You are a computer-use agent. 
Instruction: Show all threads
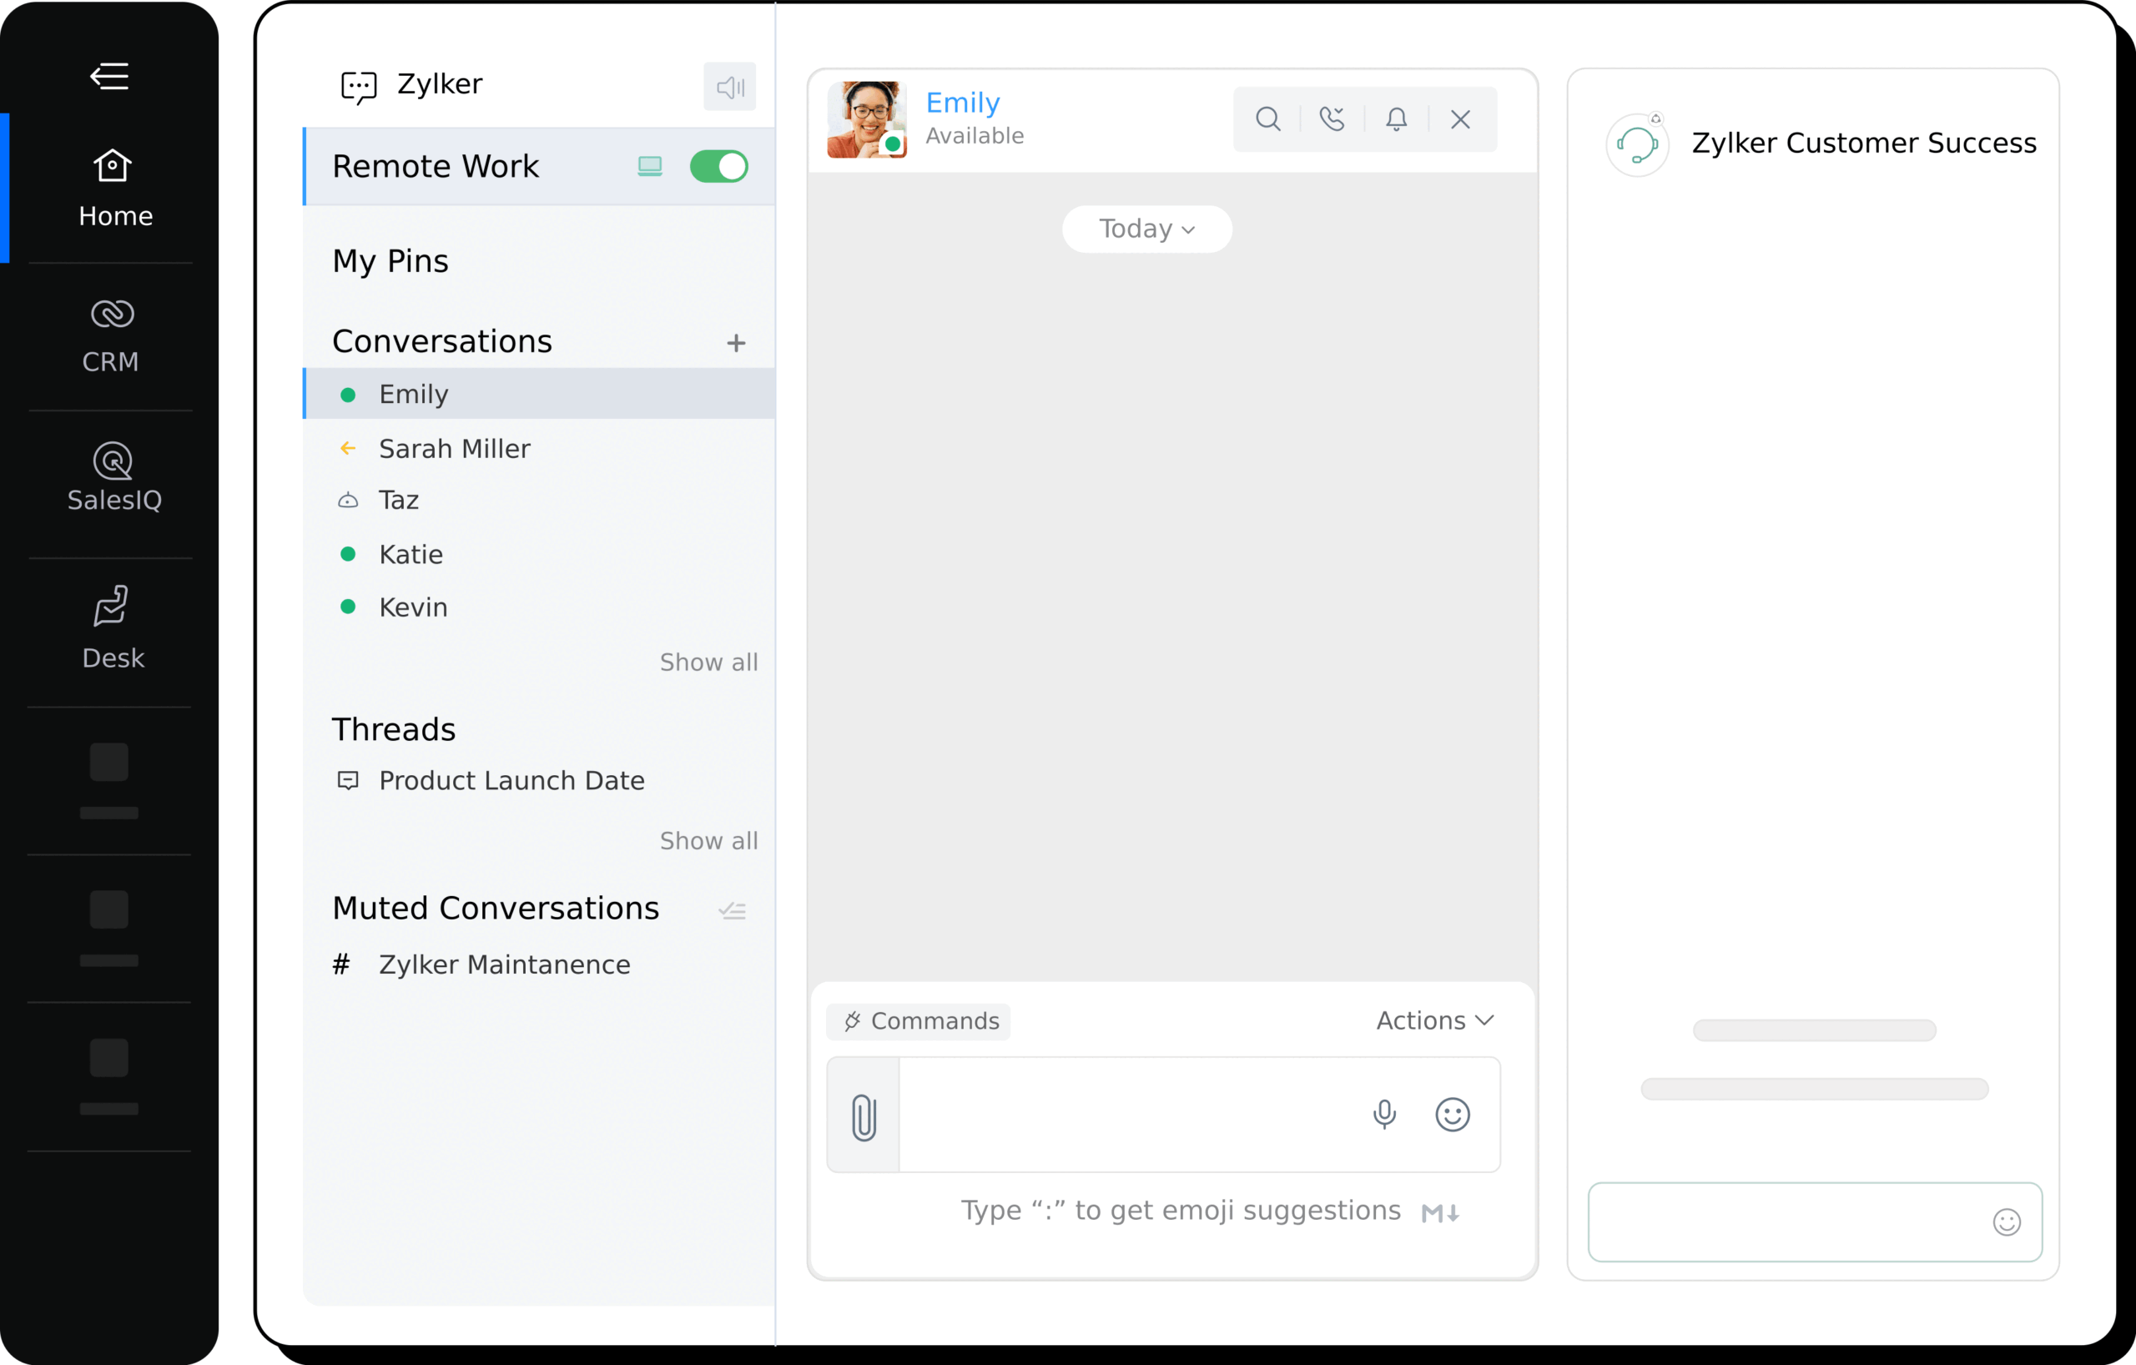(x=708, y=841)
